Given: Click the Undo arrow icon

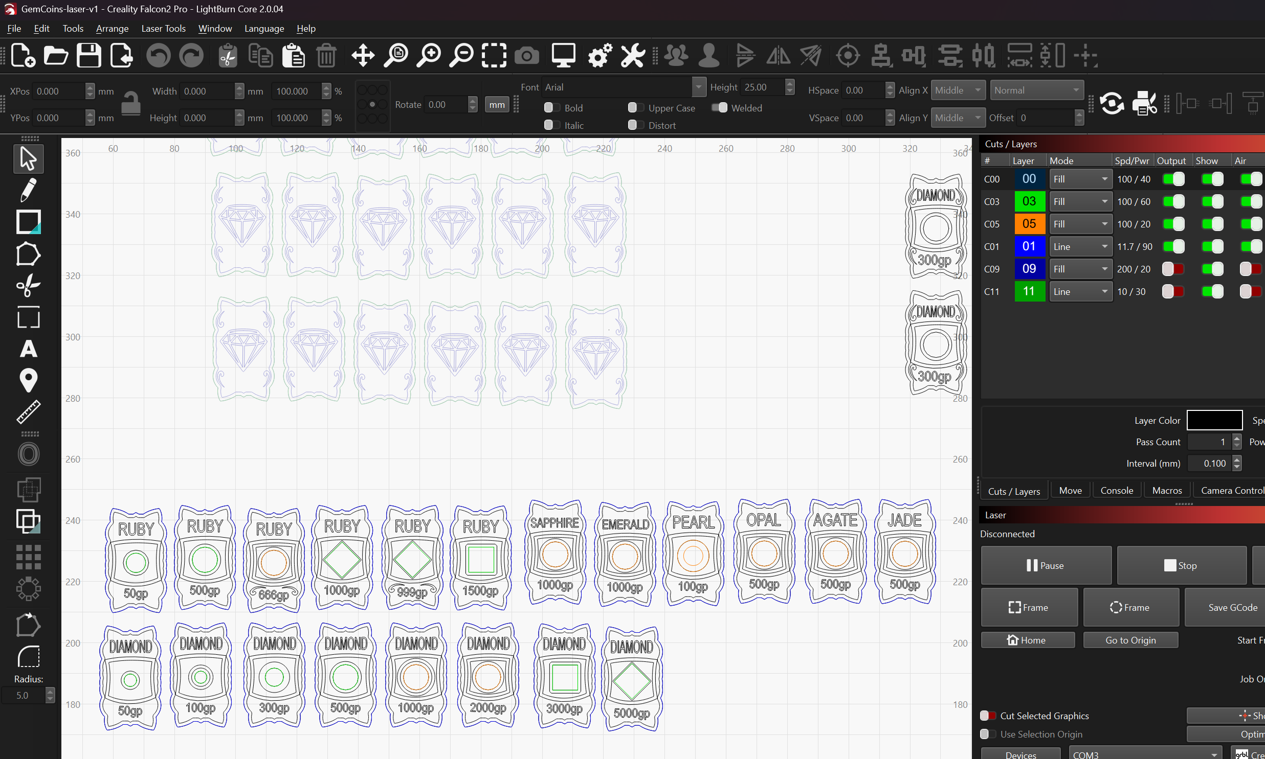Looking at the screenshot, I should point(158,55).
